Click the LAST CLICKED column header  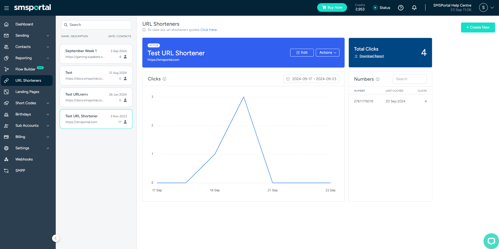coord(394,91)
